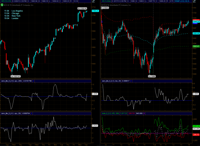The image size is (200, 146).
Task: Select the zero_lite_5_0 (1, spy, 20) study header
Action: 11,113
